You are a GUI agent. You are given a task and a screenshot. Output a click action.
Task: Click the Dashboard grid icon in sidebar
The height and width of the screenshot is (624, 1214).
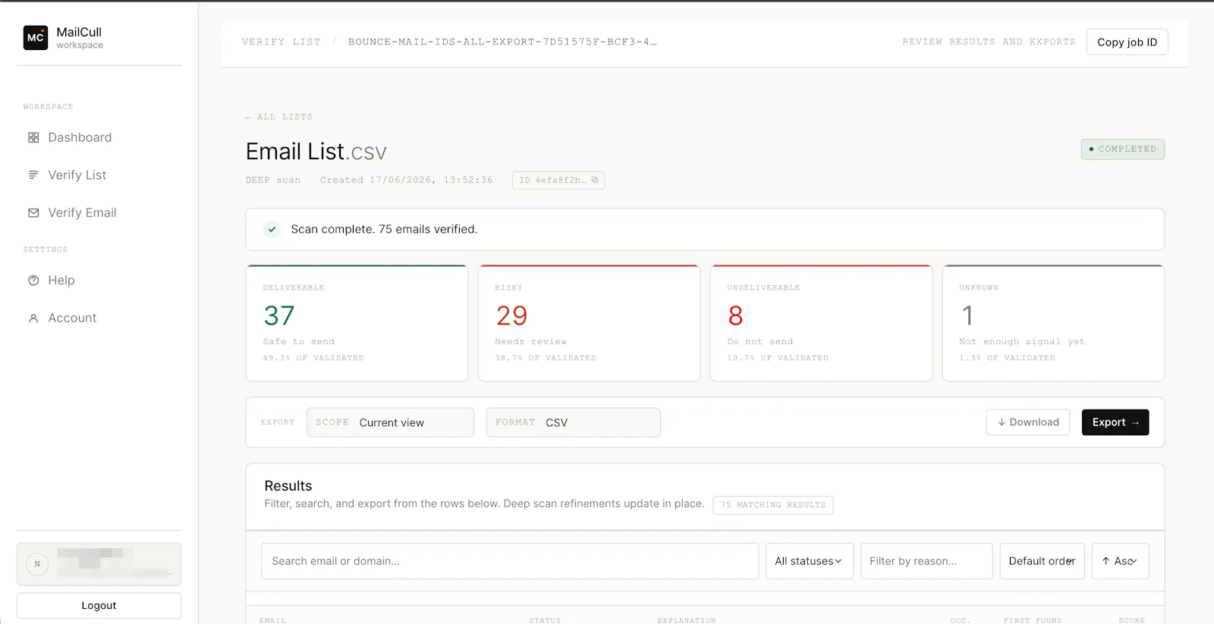[33, 137]
